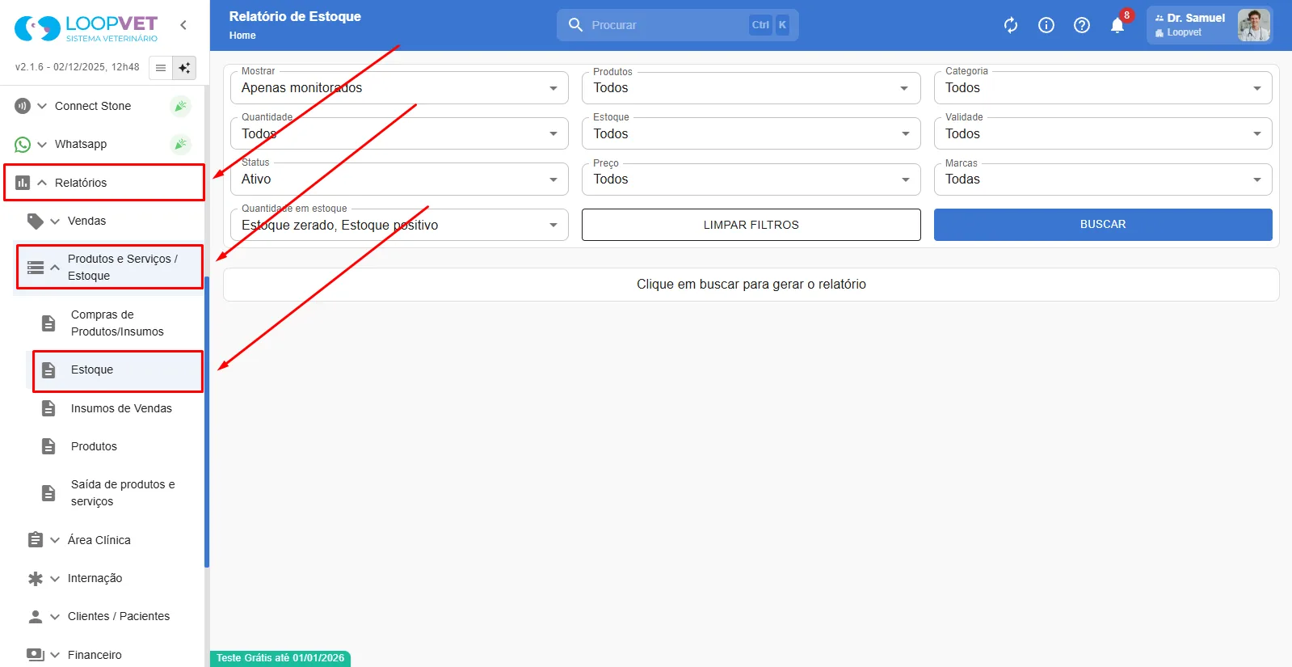
Task: Open the Mostrar dropdown
Action: click(x=399, y=88)
